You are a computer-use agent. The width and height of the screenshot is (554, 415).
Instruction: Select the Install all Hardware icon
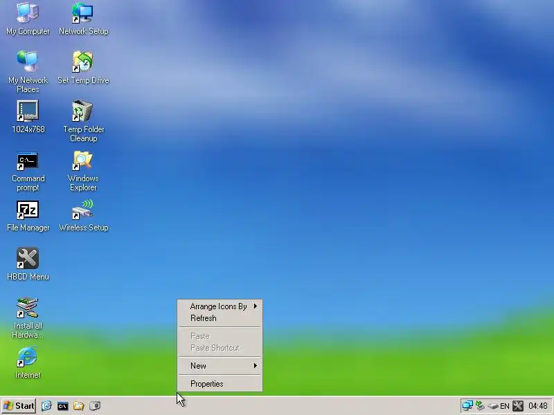(x=28, y=317)
